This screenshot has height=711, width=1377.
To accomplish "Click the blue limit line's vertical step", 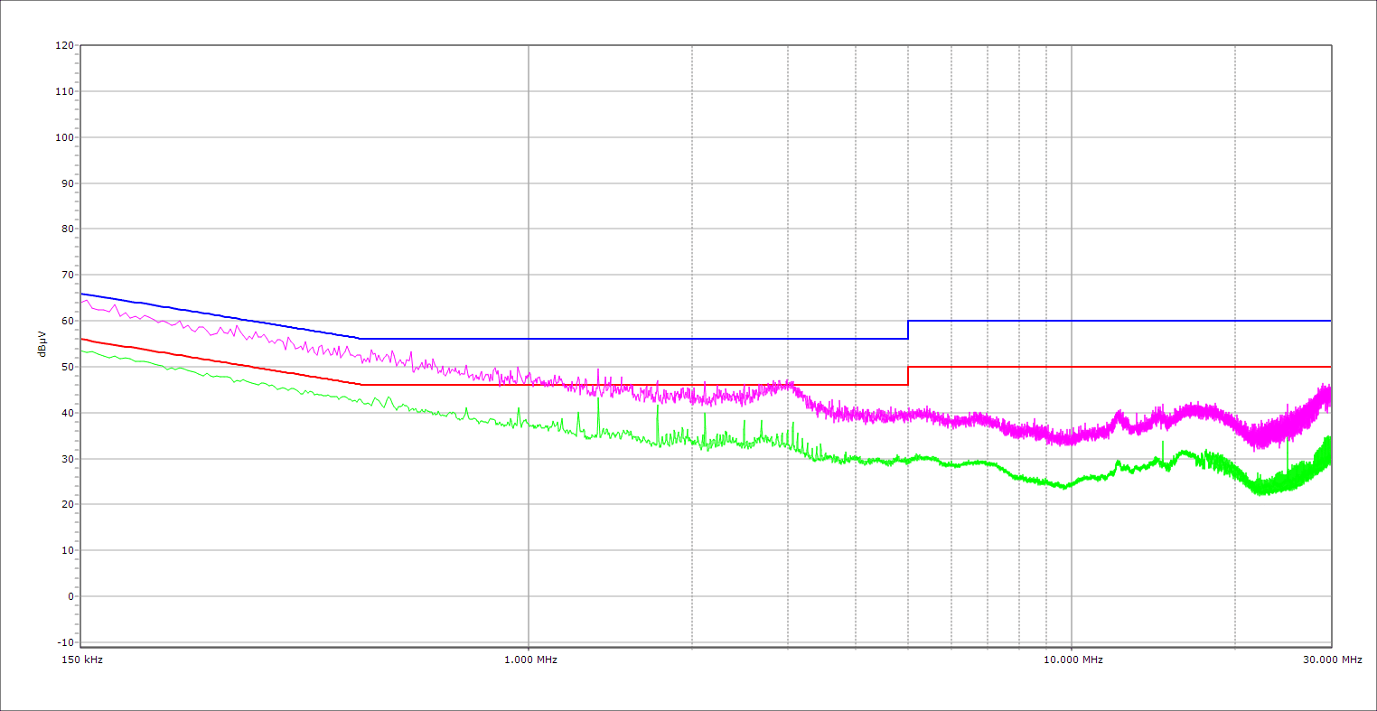I will (x=908, y=330).
